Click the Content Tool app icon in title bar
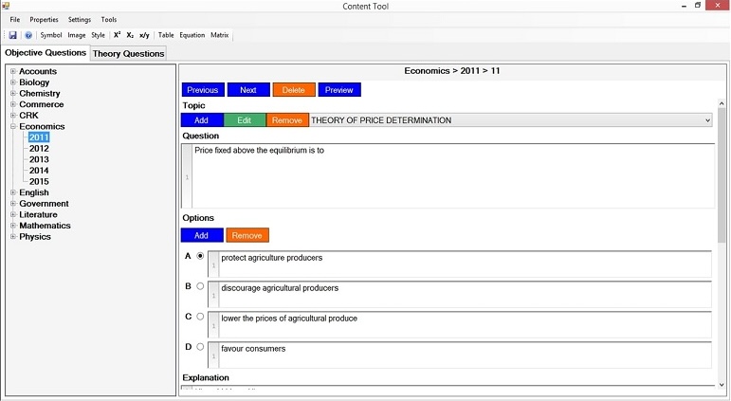731x401 pixels. pyautogui.click(x=6, y=6)
